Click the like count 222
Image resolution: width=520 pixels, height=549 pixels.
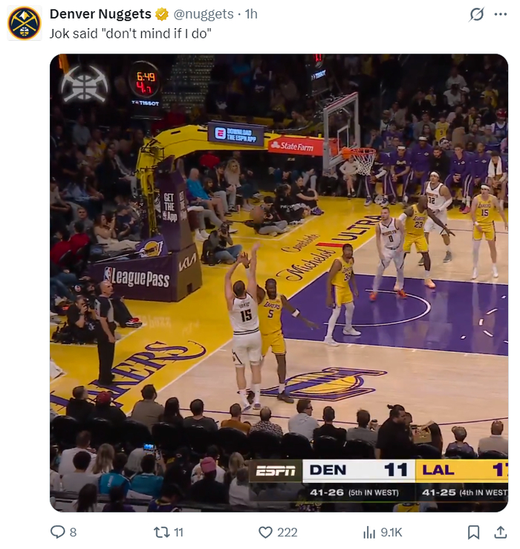pyautogui.click(x=287, y=532)
